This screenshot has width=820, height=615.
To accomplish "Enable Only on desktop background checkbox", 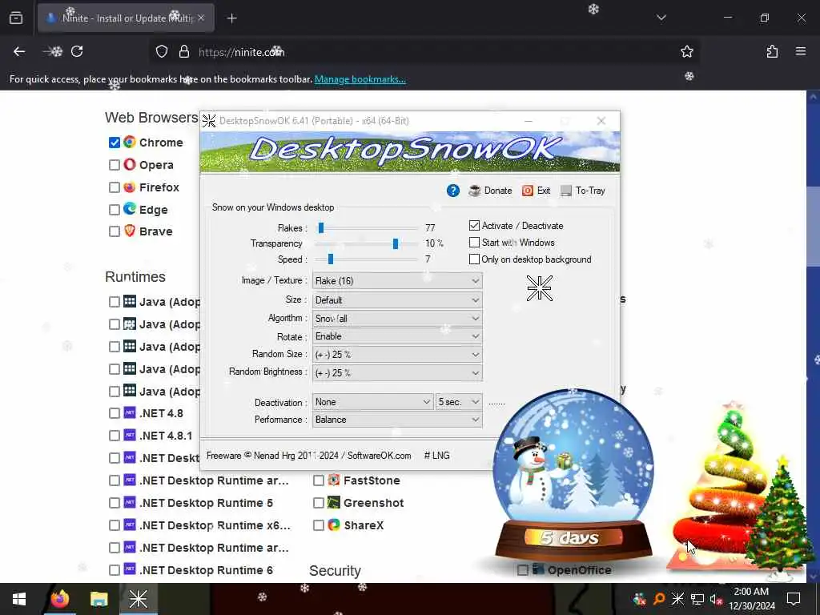I will pyautogui.click(x=474, y=259).
